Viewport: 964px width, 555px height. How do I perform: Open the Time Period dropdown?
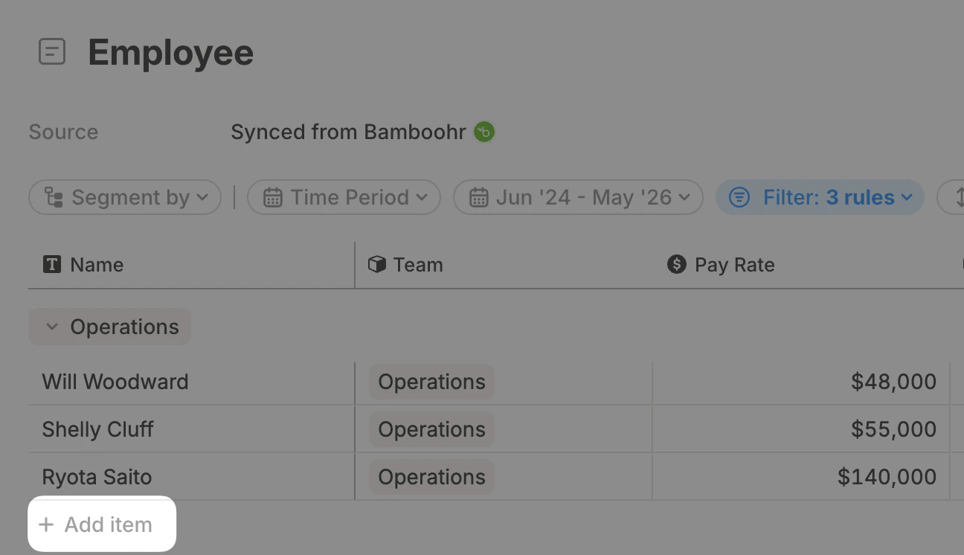pyautogui.click(x=343, y=197)
